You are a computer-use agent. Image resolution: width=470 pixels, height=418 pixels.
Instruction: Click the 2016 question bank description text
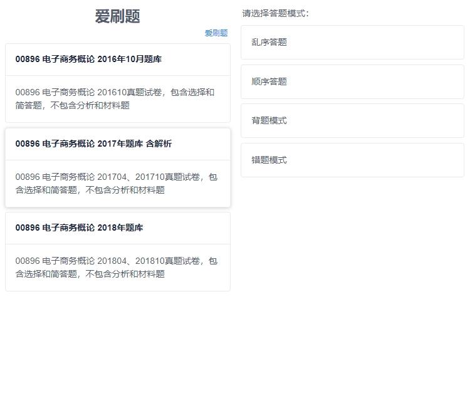[115, 99]
